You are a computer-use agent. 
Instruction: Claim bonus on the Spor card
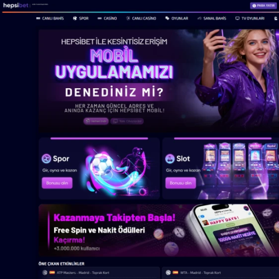[57, 183]
